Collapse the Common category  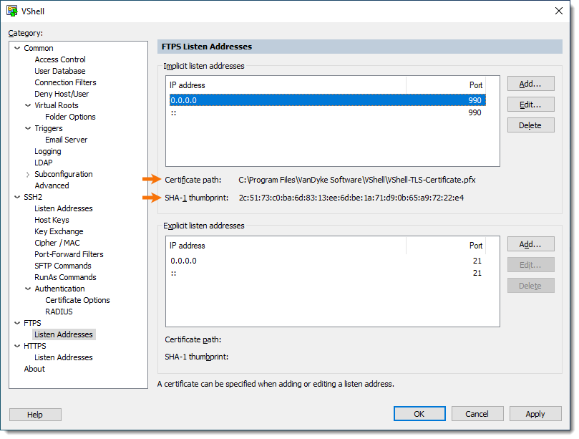click(x=17, y=48)
